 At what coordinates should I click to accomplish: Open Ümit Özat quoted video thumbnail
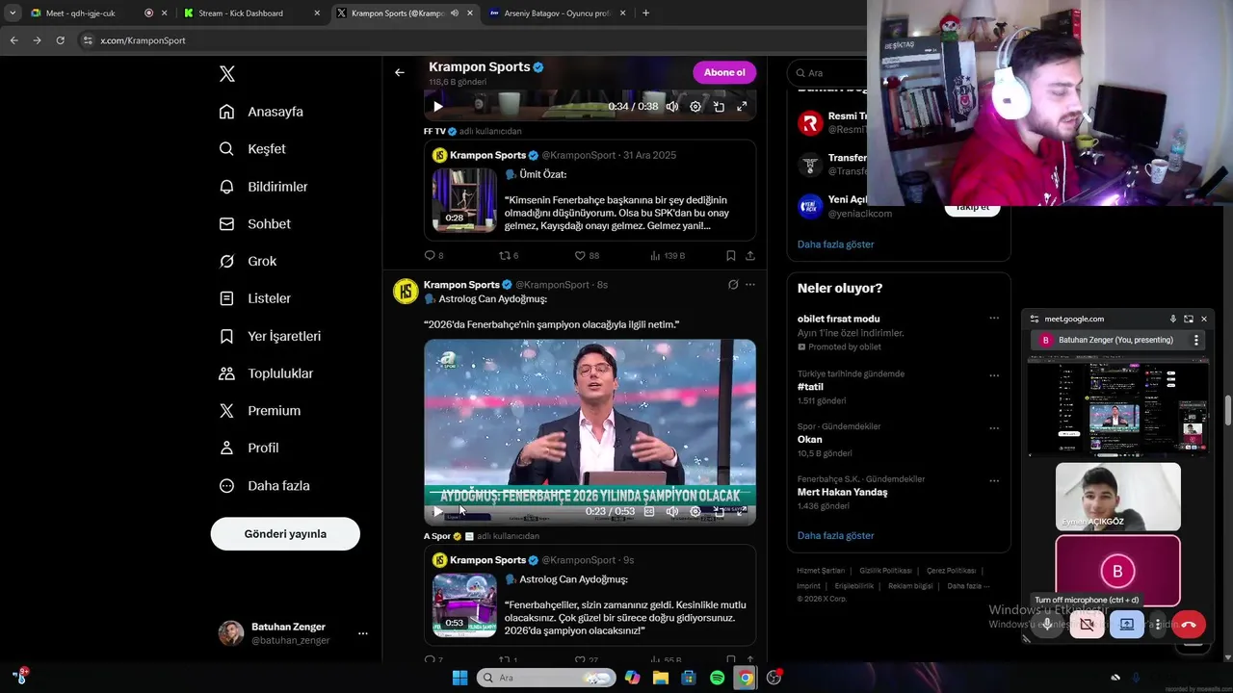[x=464, y=200]
